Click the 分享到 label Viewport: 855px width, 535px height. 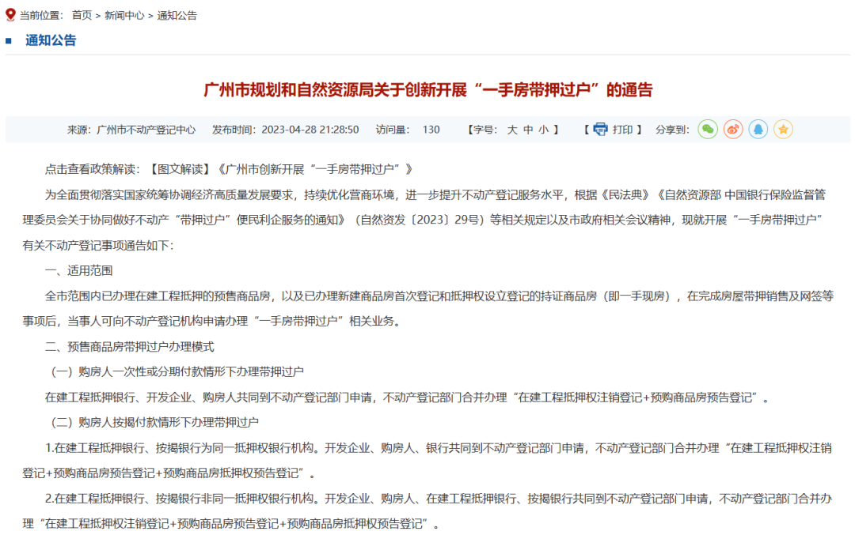(672, 130)
